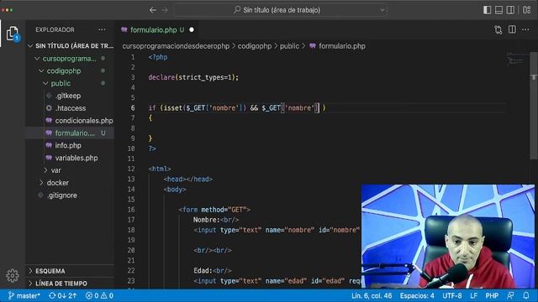Change PHP language mode
The width and height of the screenshot is (538, 302).
(x=492, y=295)
